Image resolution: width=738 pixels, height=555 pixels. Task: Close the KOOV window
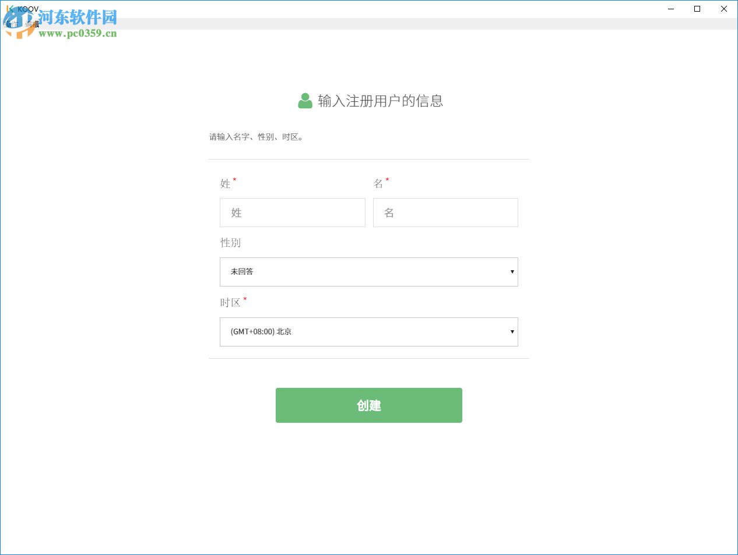click(x=724, y=9)
